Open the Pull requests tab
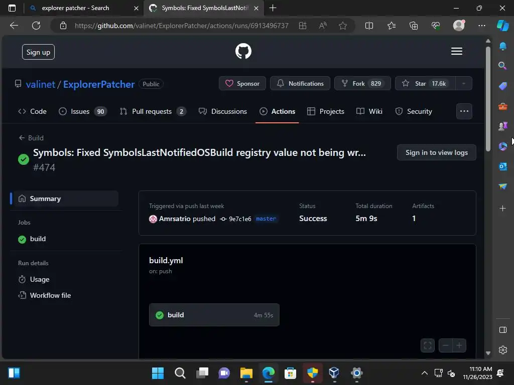The width and height of the screenshot is (514, 385). click(153, 111)
